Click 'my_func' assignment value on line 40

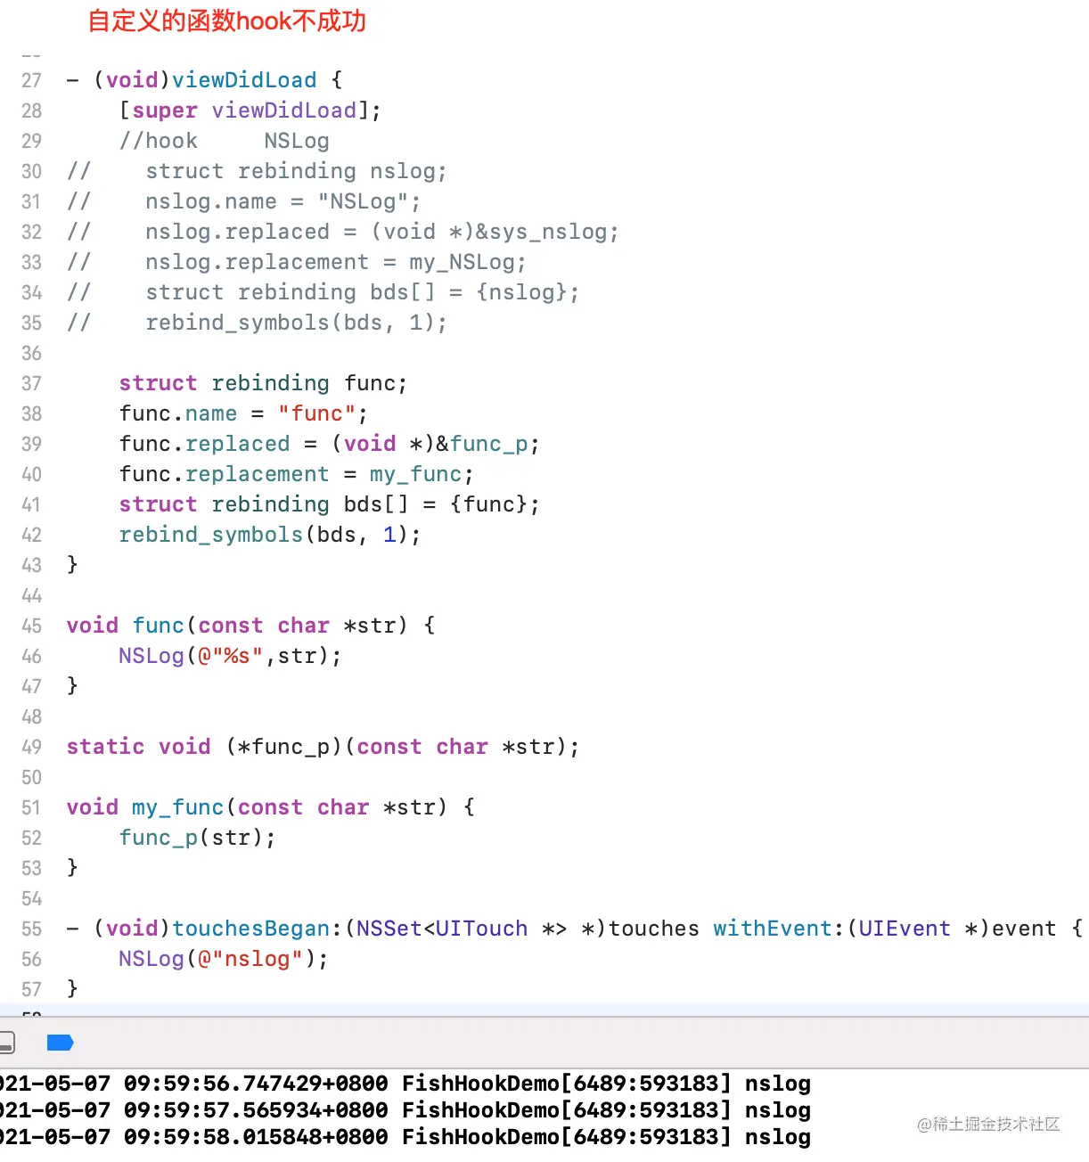click(416, 474)
